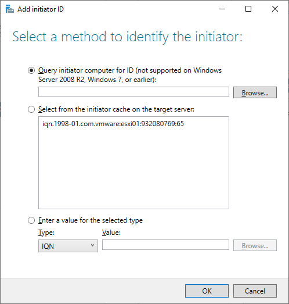
Task: Select the iqn.1998-01.com.vmware:esxi01 cache entry
Action: pos(113,124)
